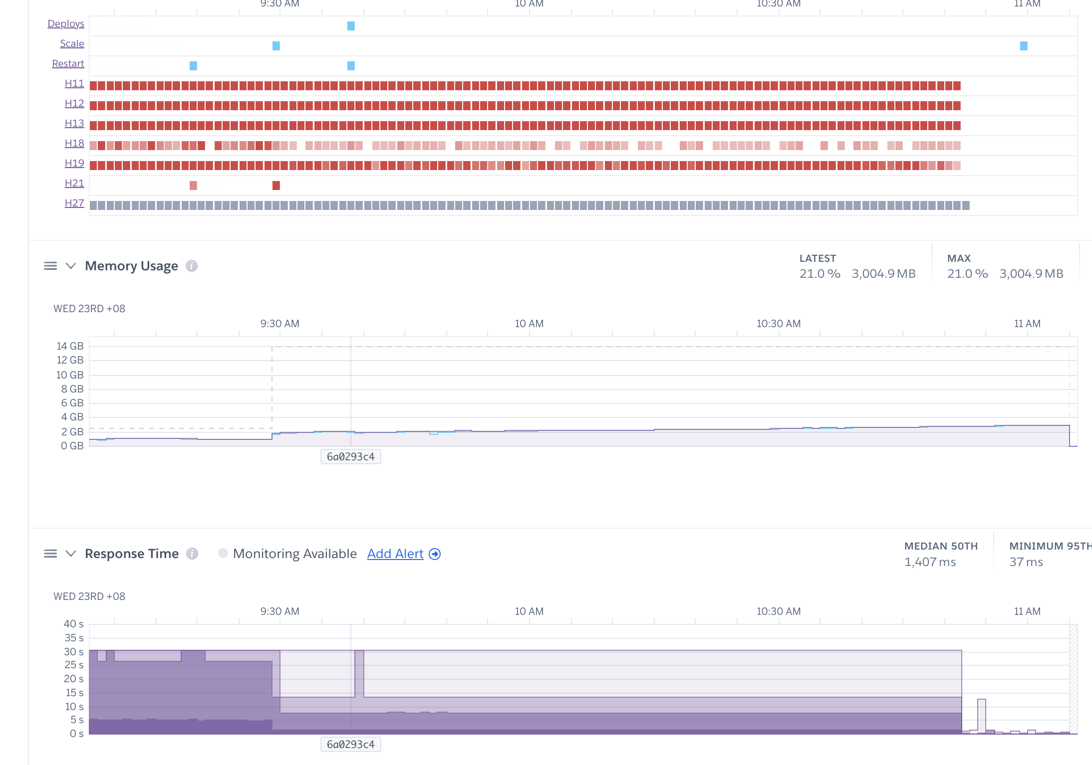1092x765 pixels.
Task: Click the 6a0293c4 label under Response Time chart
Action: (350, 745)
